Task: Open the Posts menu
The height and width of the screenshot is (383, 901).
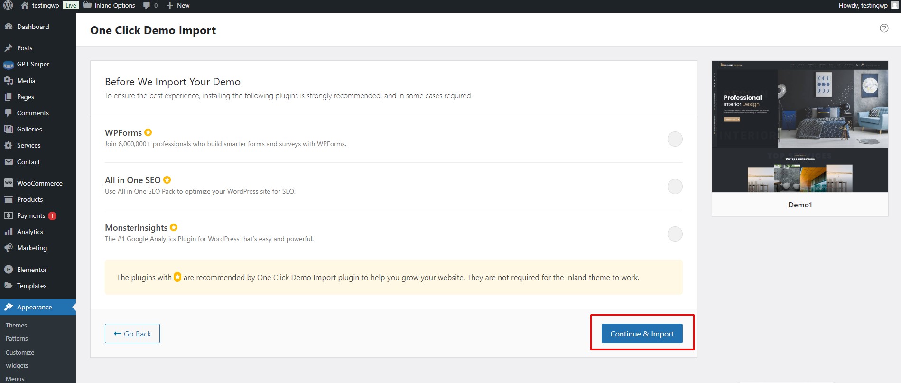Action: 38,48
